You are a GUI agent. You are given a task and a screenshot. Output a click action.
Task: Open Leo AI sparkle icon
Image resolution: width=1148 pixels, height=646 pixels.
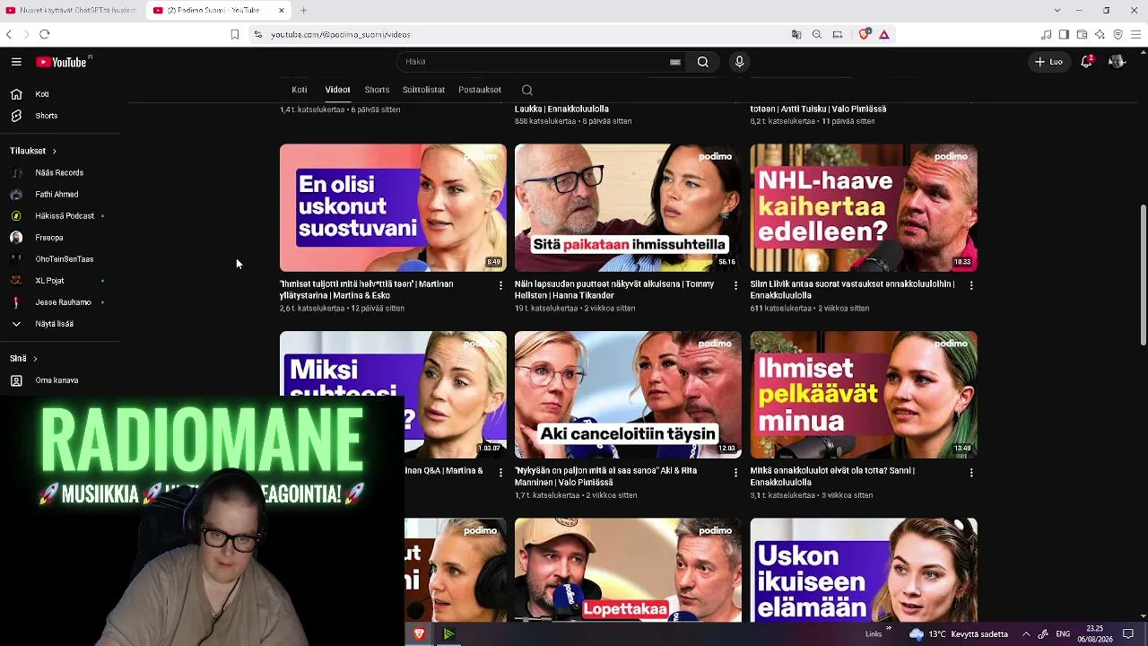(x=1100, y=34)
